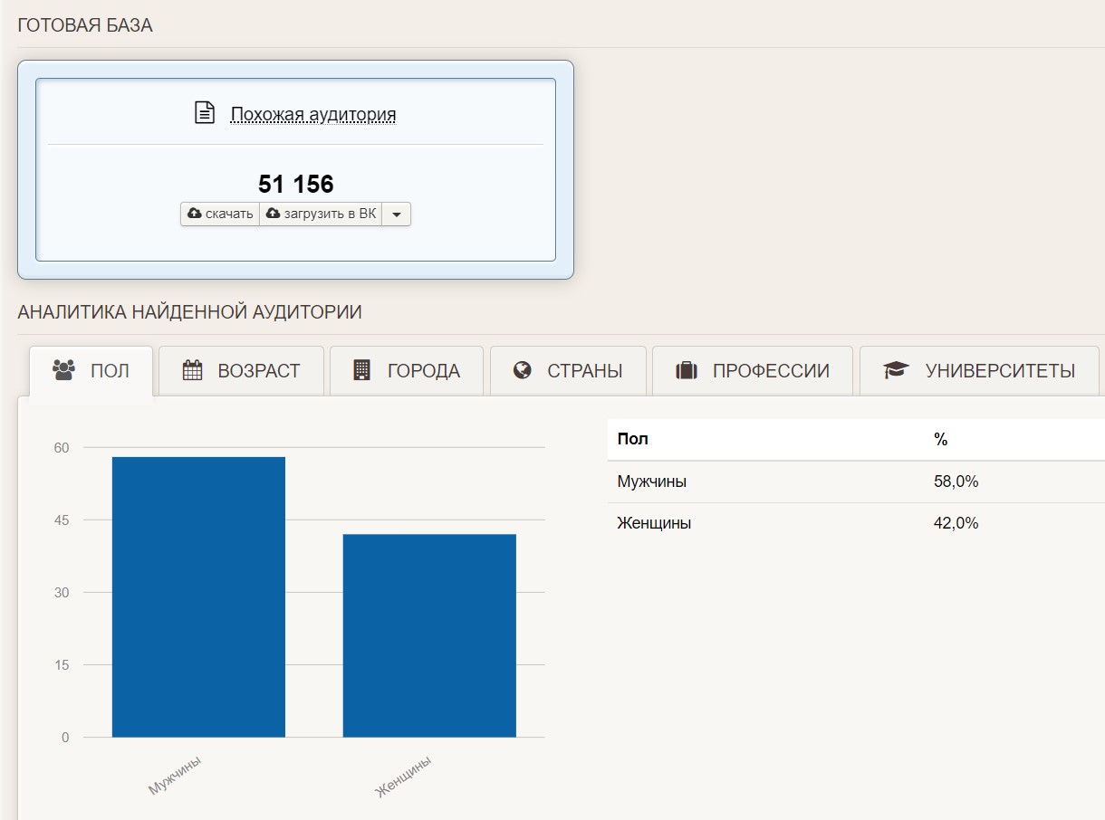Click the briefcase icon on ПРОФЕССИИ tab

[x=686, y=370]
